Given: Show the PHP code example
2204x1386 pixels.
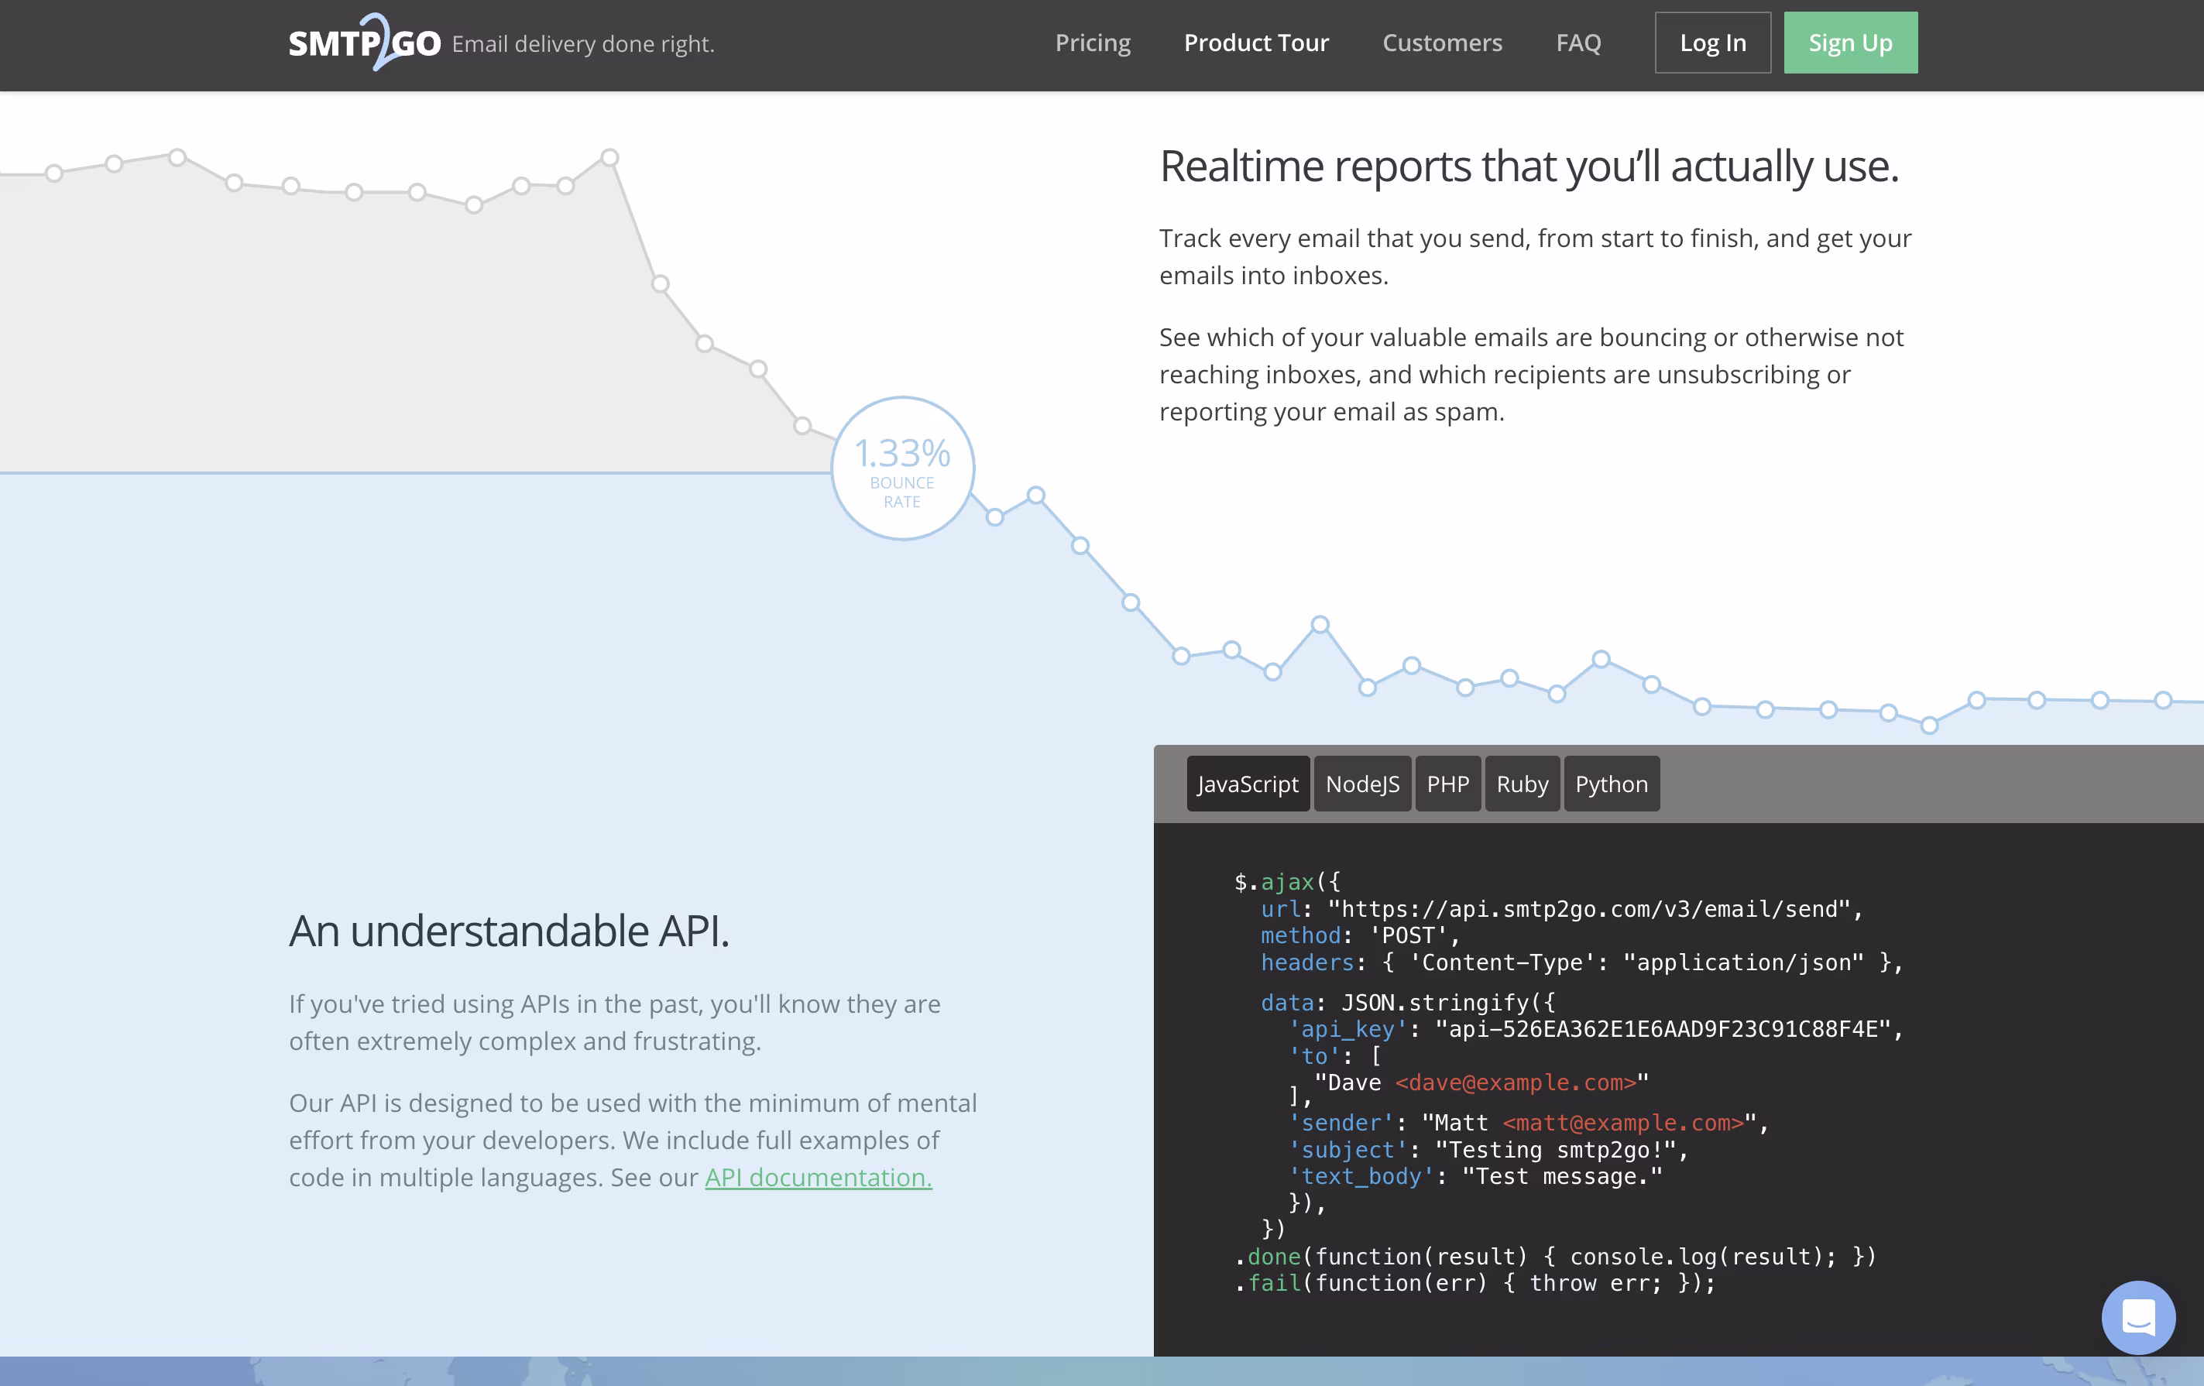Looking at the screenshot, I should click(1448, 784).
